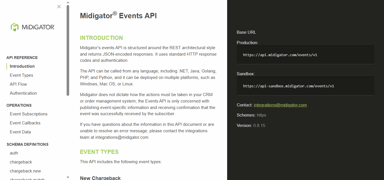Open the chargeback schema definition

[x=21, y=162]
